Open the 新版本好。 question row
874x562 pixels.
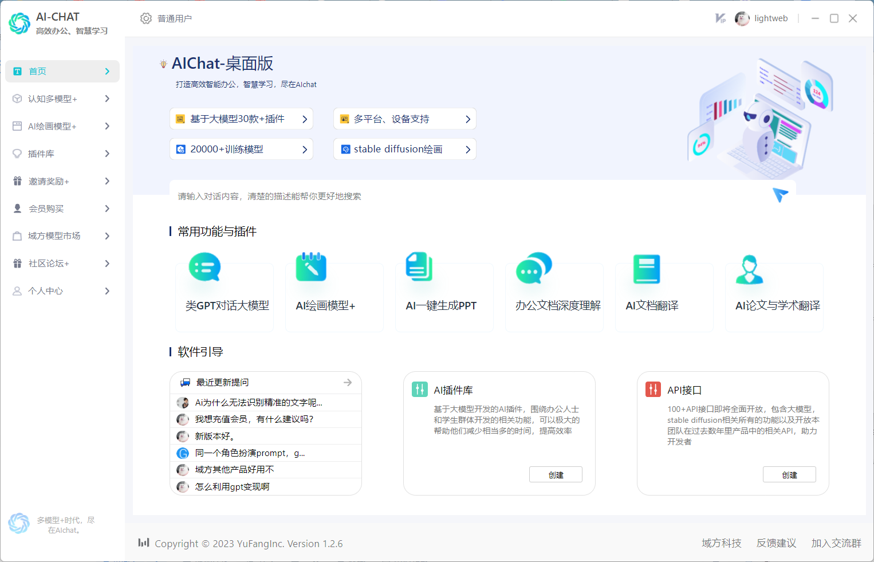pyautogui.click(x=266, y=436)
